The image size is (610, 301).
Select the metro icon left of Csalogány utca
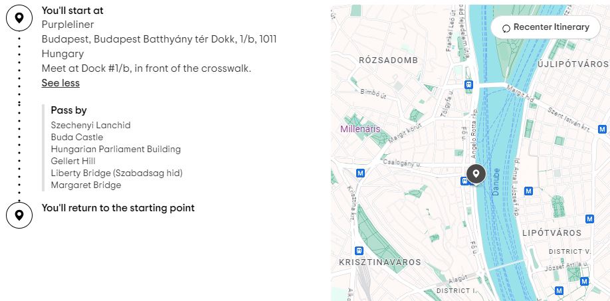click(x=360, y=173)
